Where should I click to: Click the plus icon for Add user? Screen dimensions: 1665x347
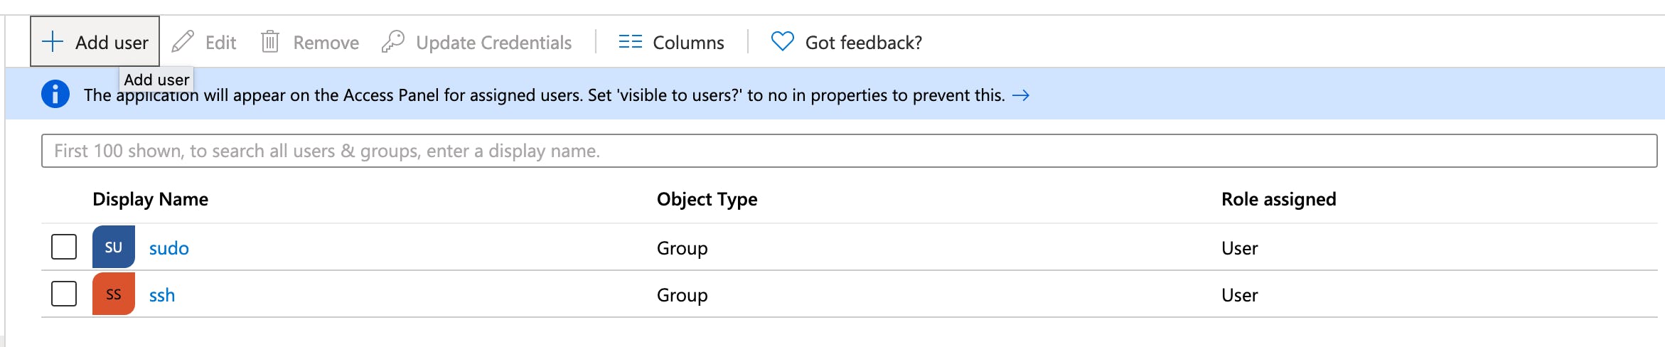53,42
